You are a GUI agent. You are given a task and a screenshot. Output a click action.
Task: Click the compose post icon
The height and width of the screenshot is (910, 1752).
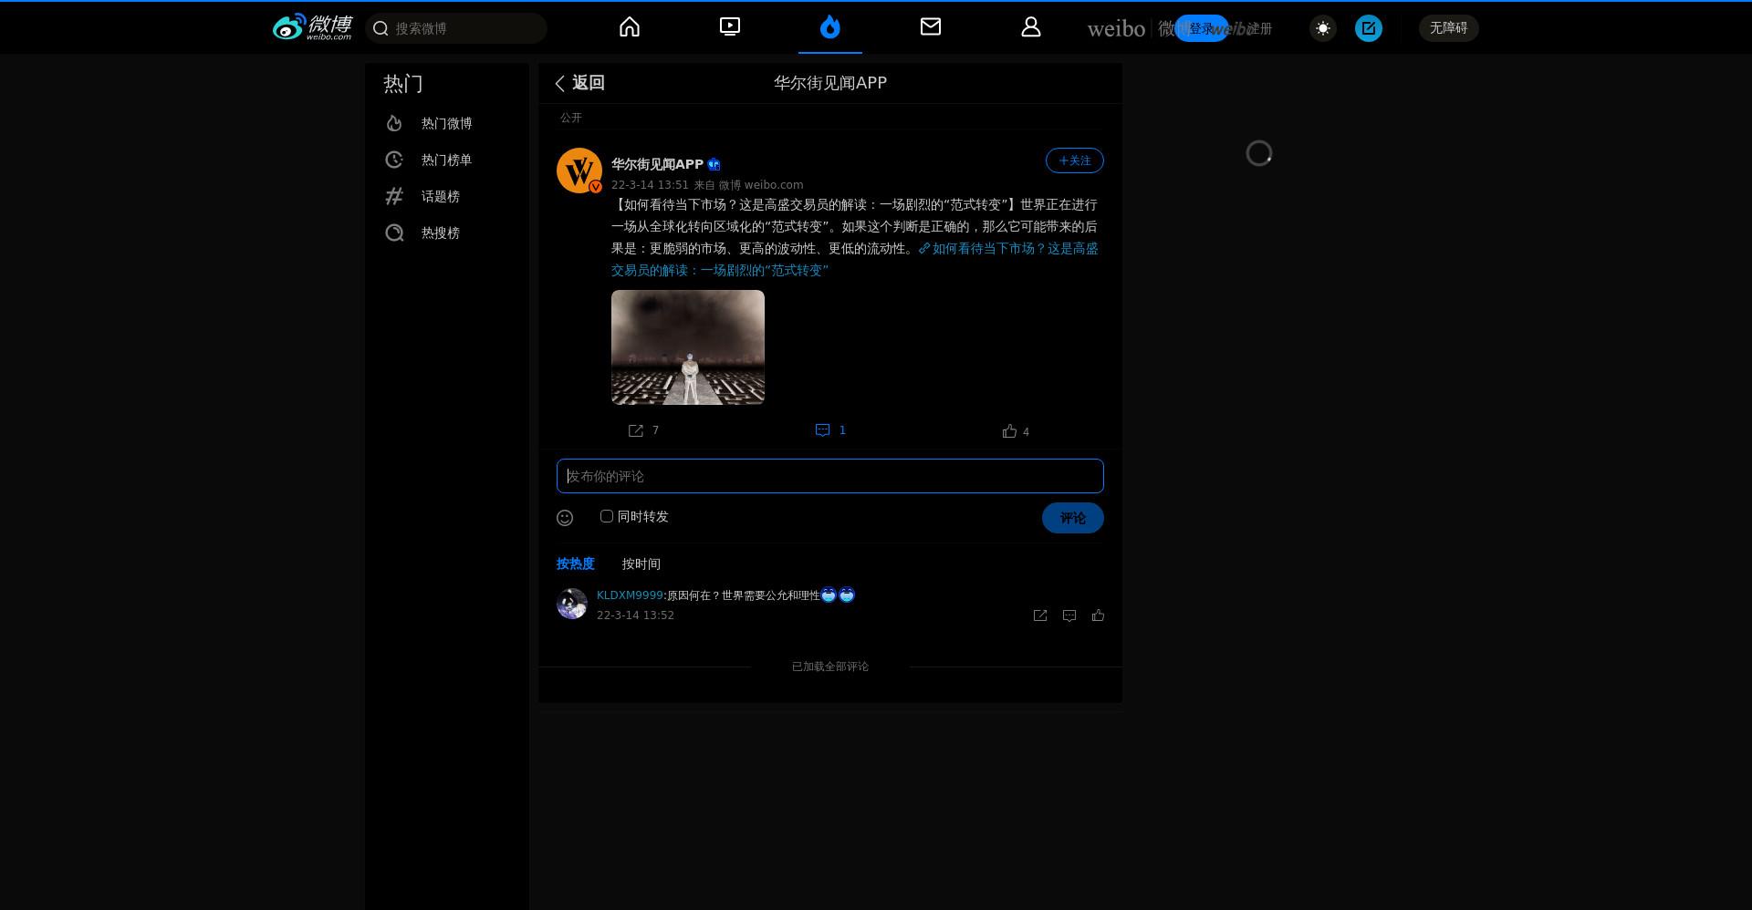click(x=1369, y=28)
